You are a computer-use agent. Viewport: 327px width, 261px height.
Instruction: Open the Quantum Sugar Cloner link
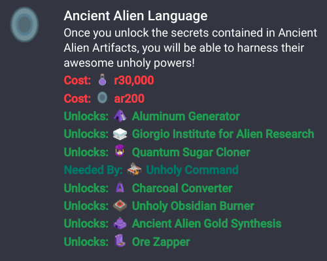(x=191, y=152)
